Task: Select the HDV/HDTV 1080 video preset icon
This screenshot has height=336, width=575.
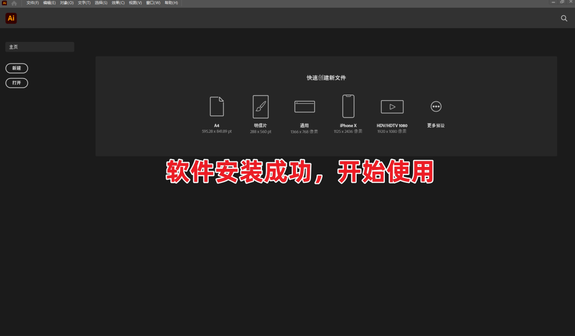Action: tap(392, 107)
